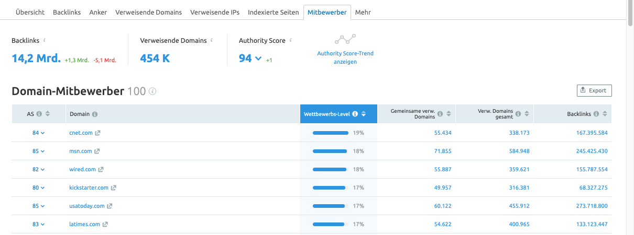Click the 14,2 Mrd. backlinks value

coord(36,58)
